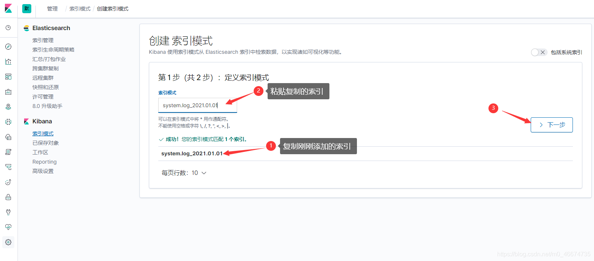The height and width of the screenshot is (261, 594).
Task: Open 汇总/打包作业 menu item
Action: point(49,59)
